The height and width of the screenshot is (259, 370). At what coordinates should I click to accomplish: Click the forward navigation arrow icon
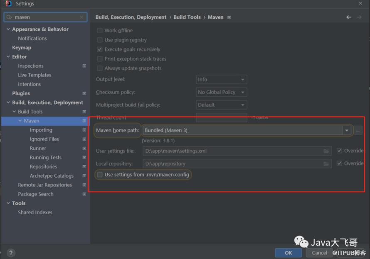pyautogui.click(x=359, y=17)
